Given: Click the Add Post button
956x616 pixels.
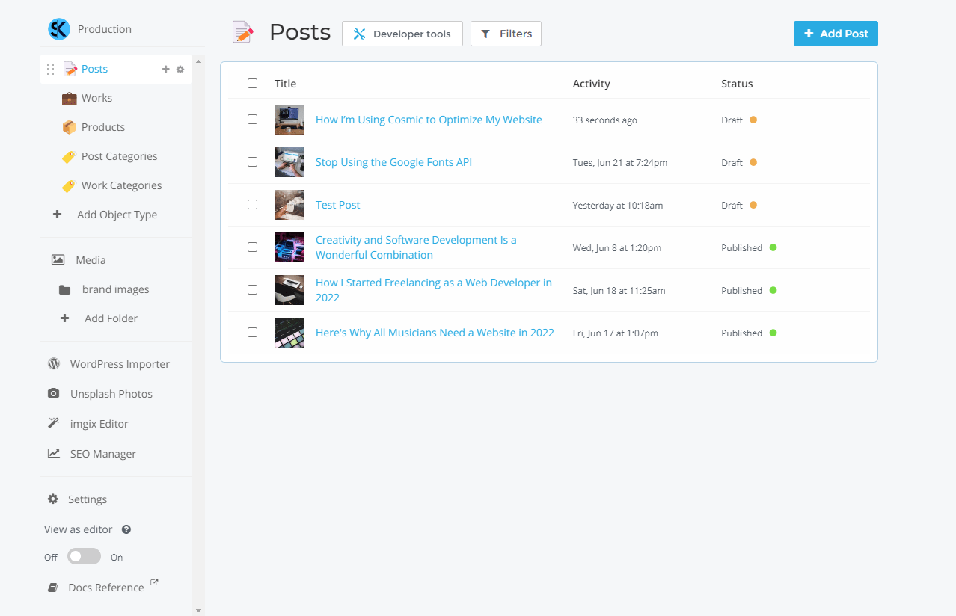Looking at the screenshot, I should (x=836, y=34).
